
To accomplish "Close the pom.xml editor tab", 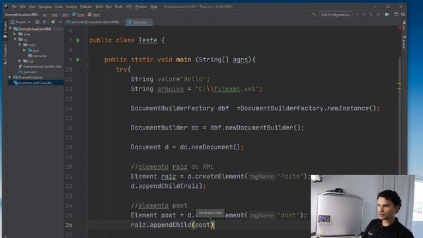I will [122, 22].
